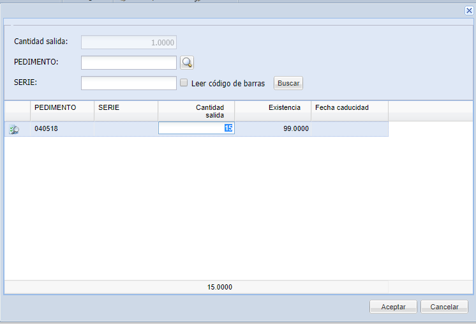Click the 15.0000 total in the grid footer

[219, 288]
